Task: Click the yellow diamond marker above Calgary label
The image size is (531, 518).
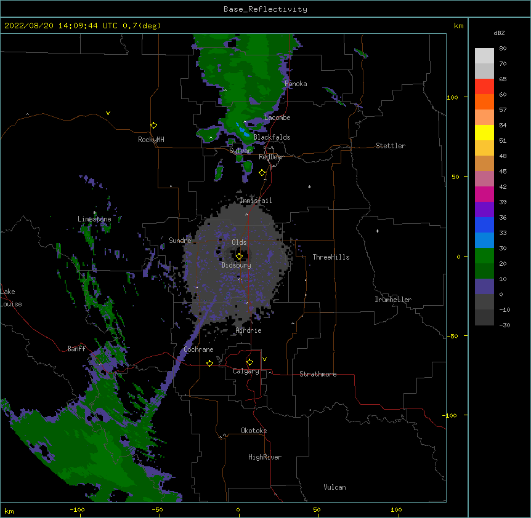Action: tap(249, 362)
